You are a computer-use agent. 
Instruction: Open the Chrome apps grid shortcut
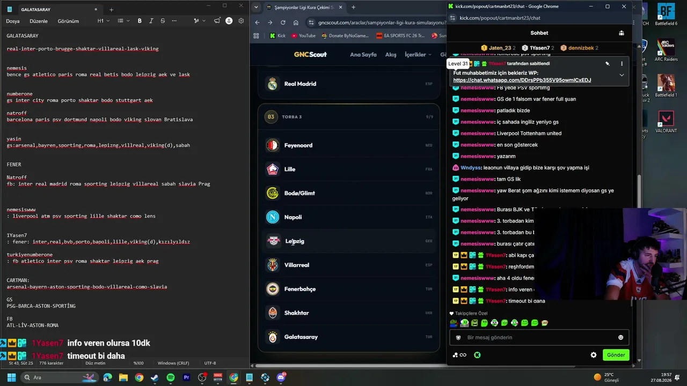257,36
